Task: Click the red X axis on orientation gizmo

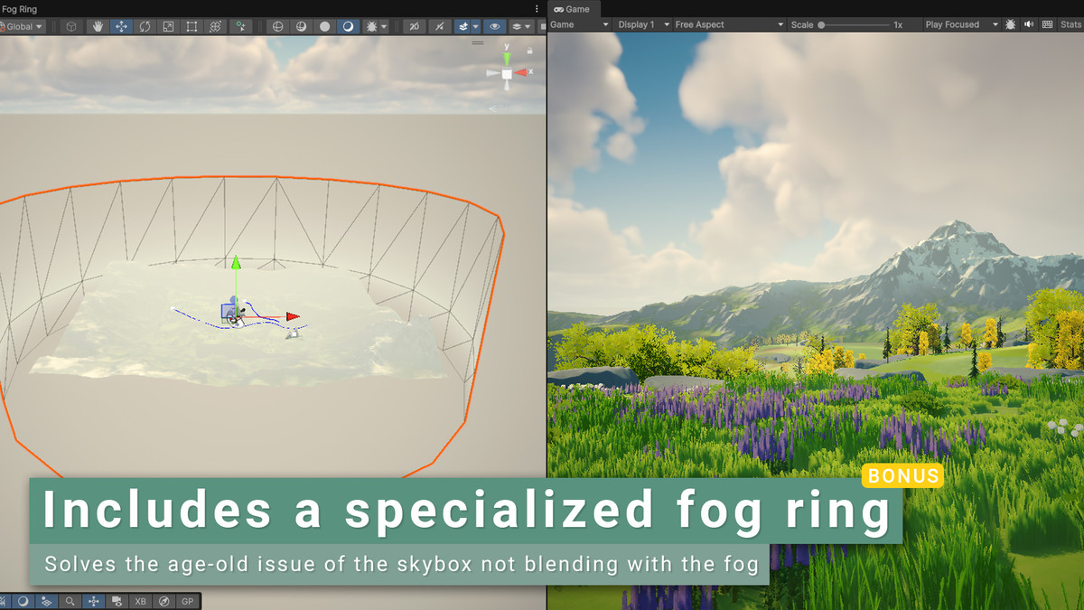Action: coord(523,73)
